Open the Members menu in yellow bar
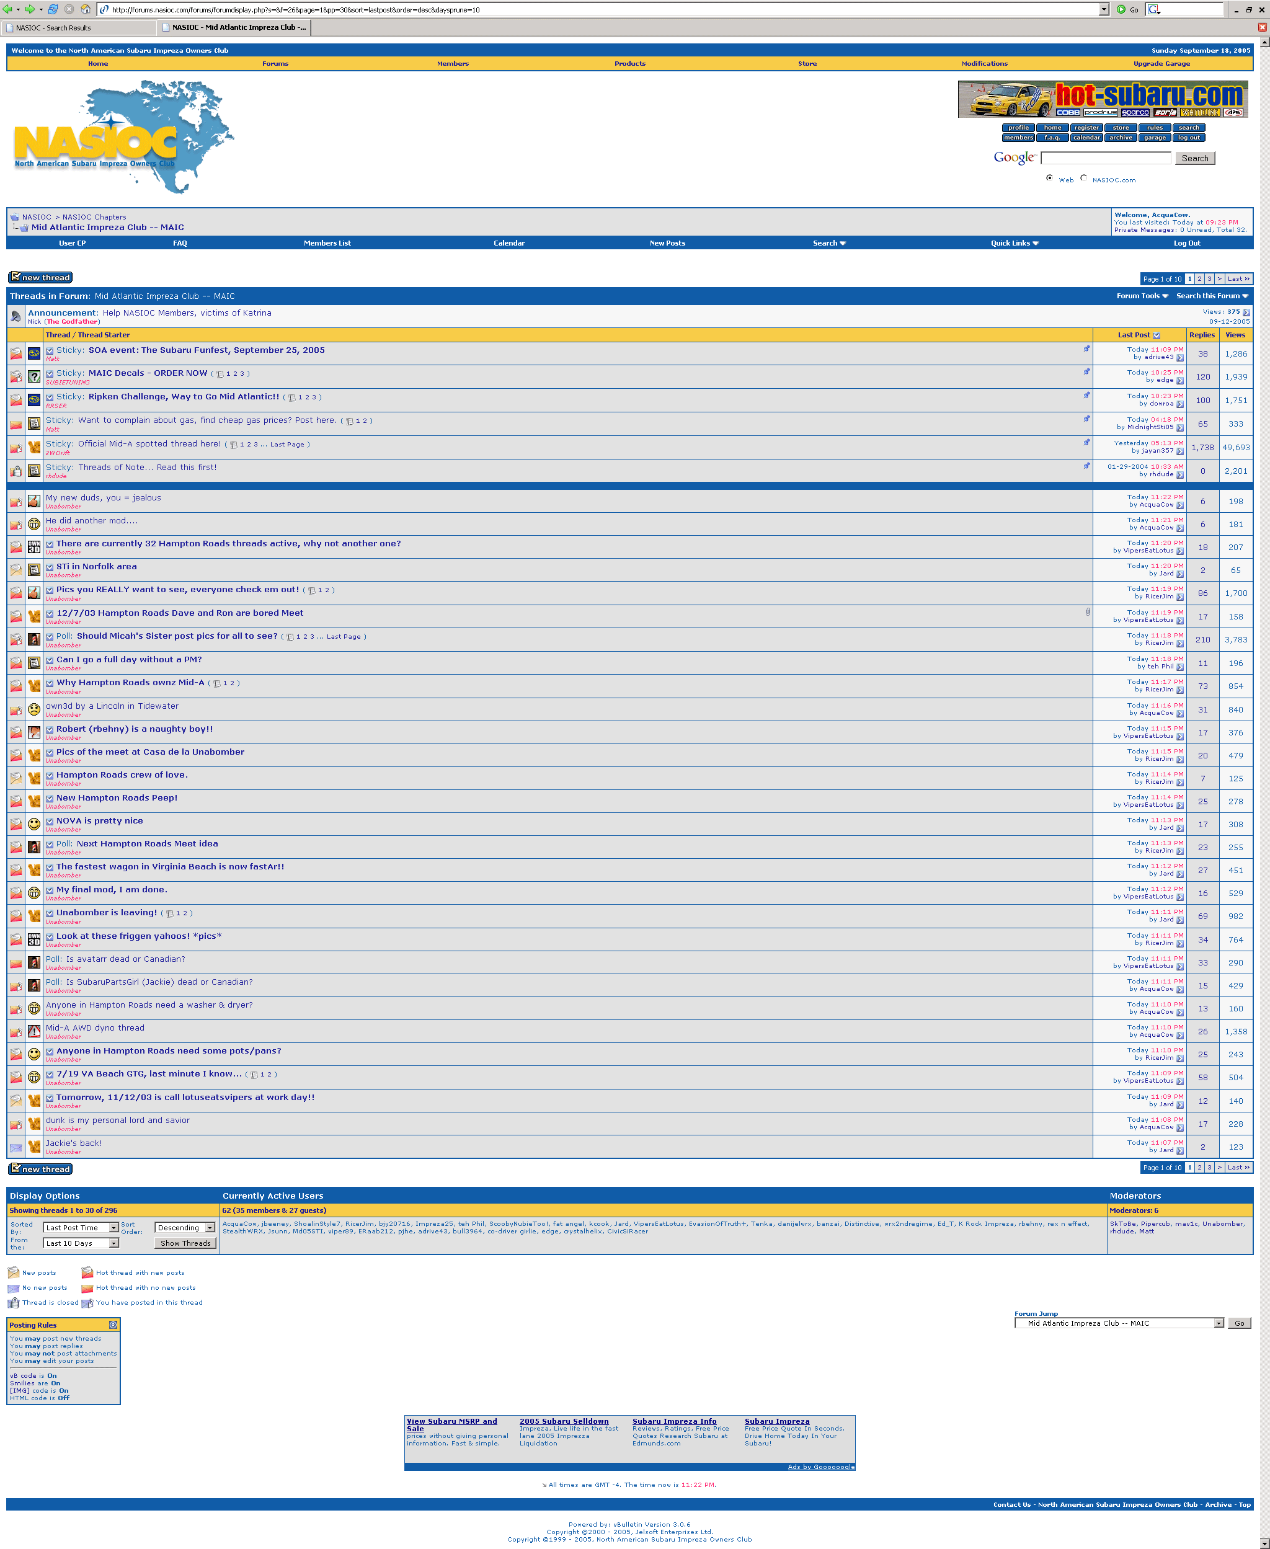The image size is (1270, 1549). click(x=453, y=64)
